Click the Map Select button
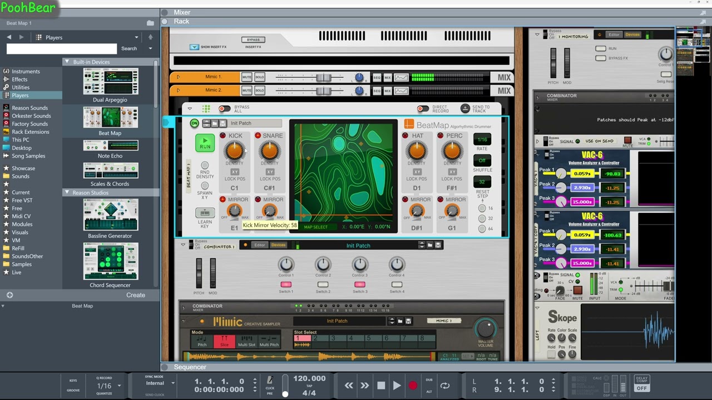The height and width of the screenshot is (400, 712). (x=316, y=227)
